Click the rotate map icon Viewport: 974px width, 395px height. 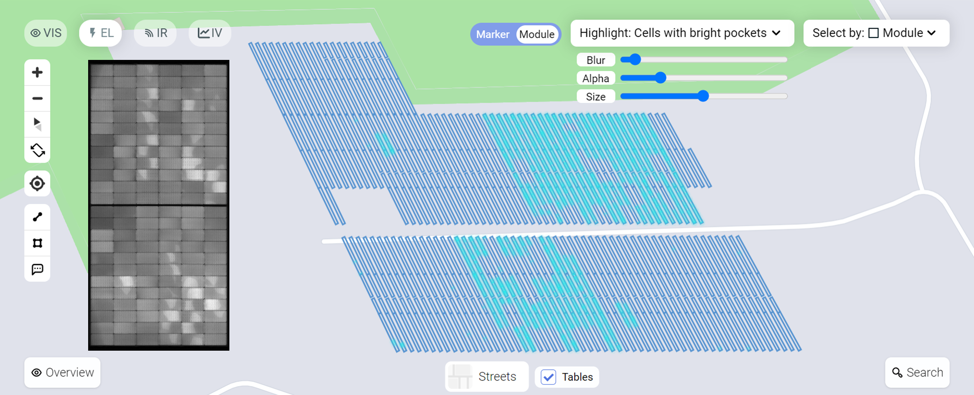coord(37,150)
